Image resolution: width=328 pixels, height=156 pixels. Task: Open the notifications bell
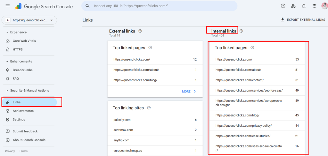pyautogui.click(x=304, y=6)
